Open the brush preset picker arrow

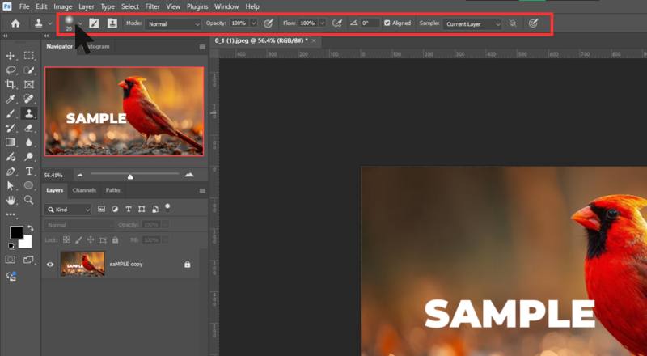pos(80,23)
